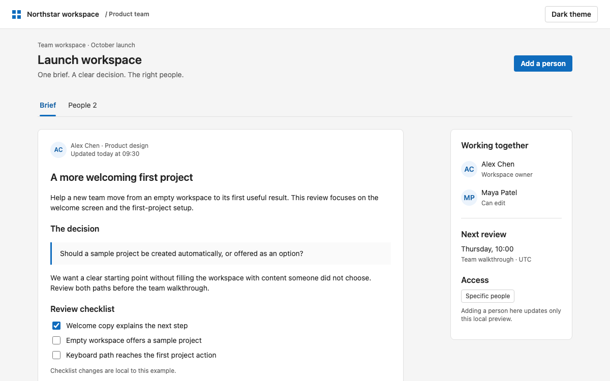
Task: Check 'Empty workspace offers a sample project'
Action: click(x=56, y=340)
